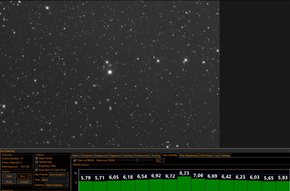Click the Maximum FWHM value field 9,27
Screen dimensions: 290x191
160,160
